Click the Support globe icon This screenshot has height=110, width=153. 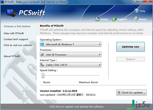pyautogui.click(x=114, y=19)
